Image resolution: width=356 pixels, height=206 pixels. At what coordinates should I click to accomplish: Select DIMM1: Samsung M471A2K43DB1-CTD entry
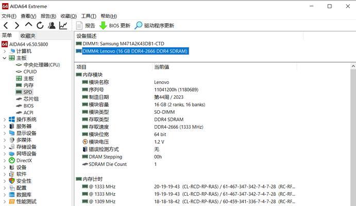point(120,44)
